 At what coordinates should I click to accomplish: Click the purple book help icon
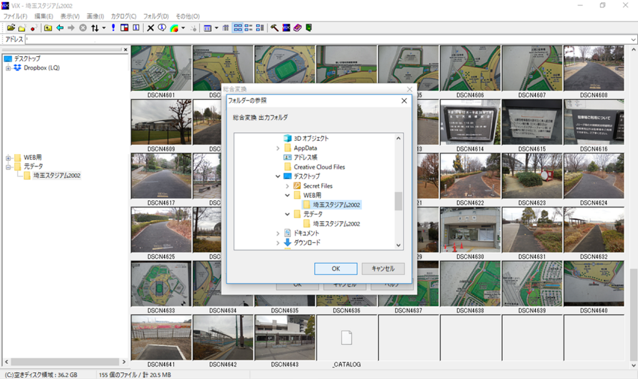(x=297, y=27)
